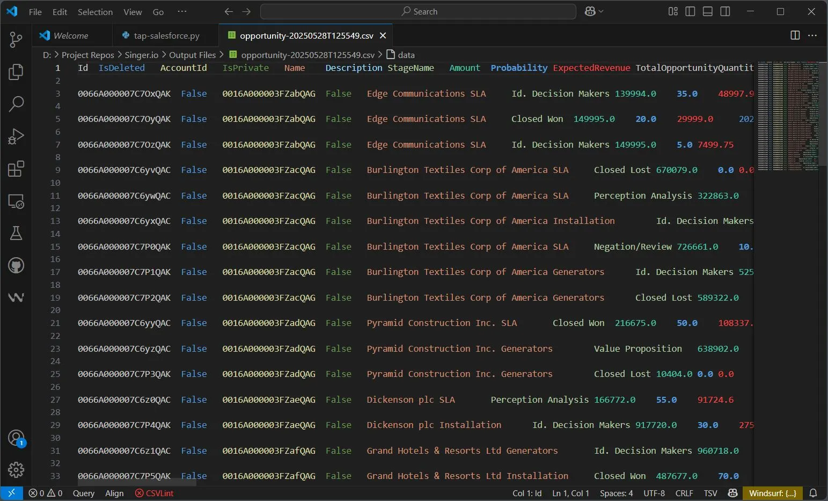The image size is (828, 501).
Task: Open the Source Control view
Action: (x=16, y=39)
